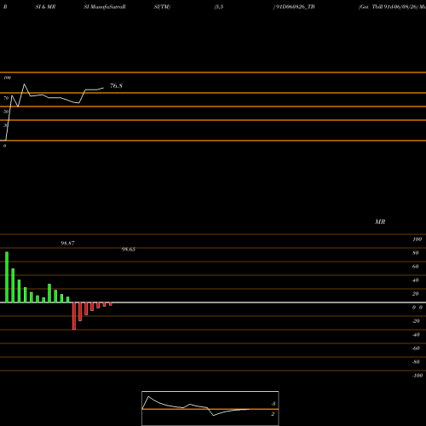Click the 100 label on MR axis
Image resolution: width=426 pixels, height=426 pixels.
pyautogui.click(x=417, y=239)
